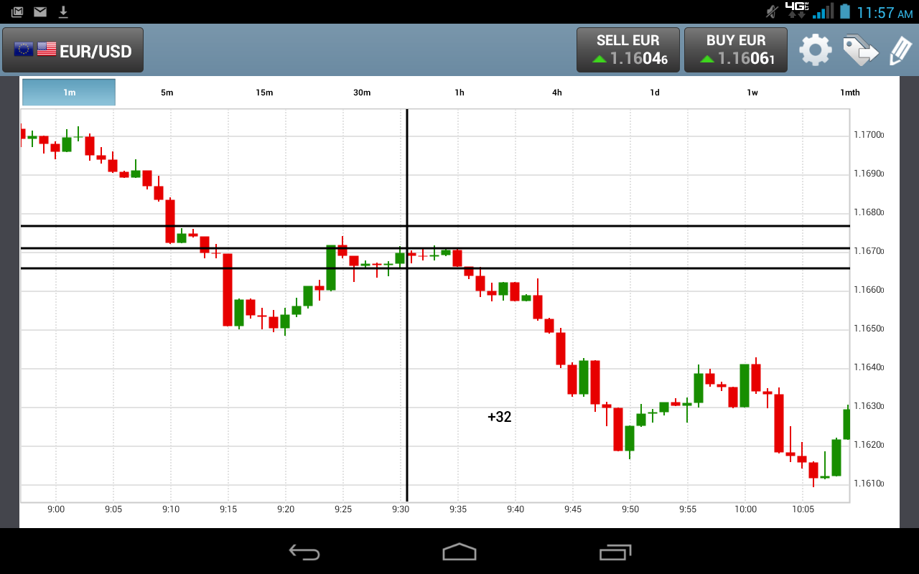The width and height of the screenshot is (919, 574).
Task: Tap the price tags order icon
Action: [x=860, y=50]
